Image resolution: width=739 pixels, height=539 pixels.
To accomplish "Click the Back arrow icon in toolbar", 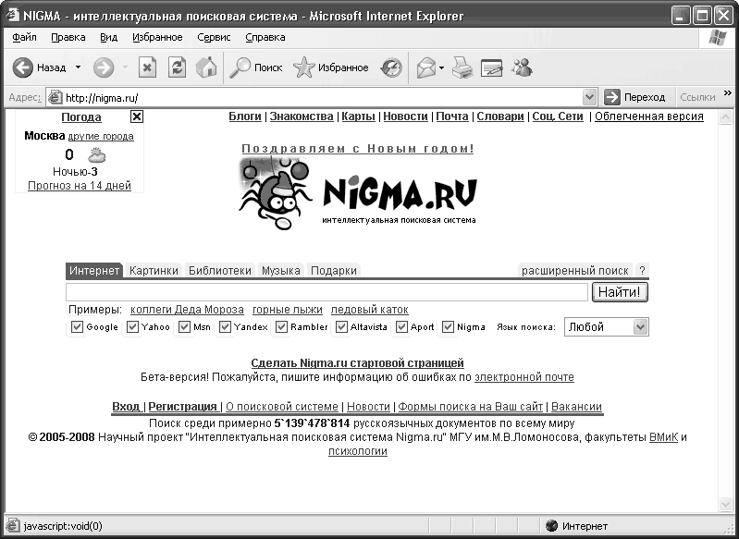I will 22,67.
